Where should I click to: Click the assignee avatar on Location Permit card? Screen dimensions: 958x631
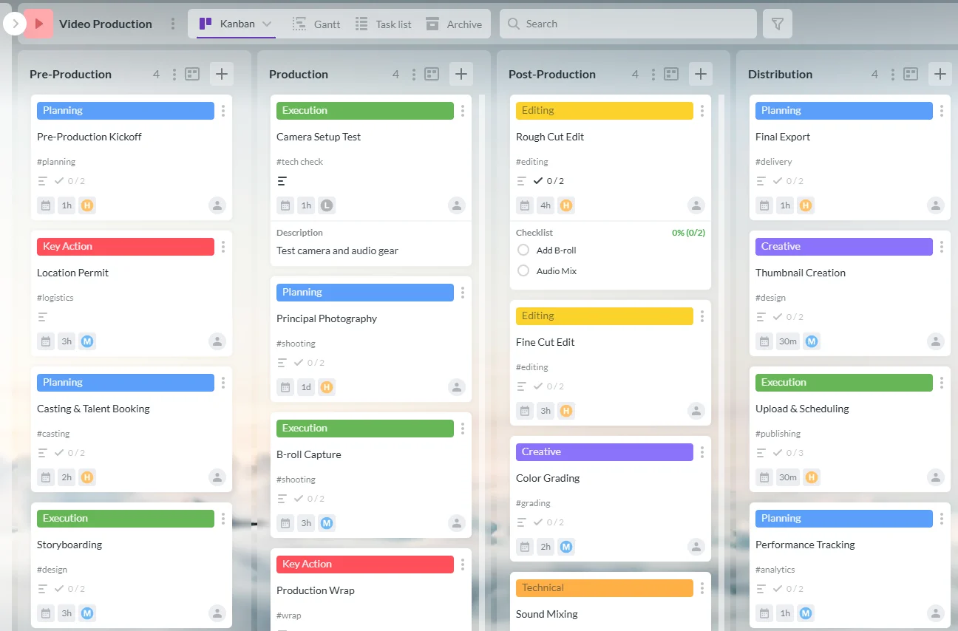pyautogui.click(x=217, y=341)
